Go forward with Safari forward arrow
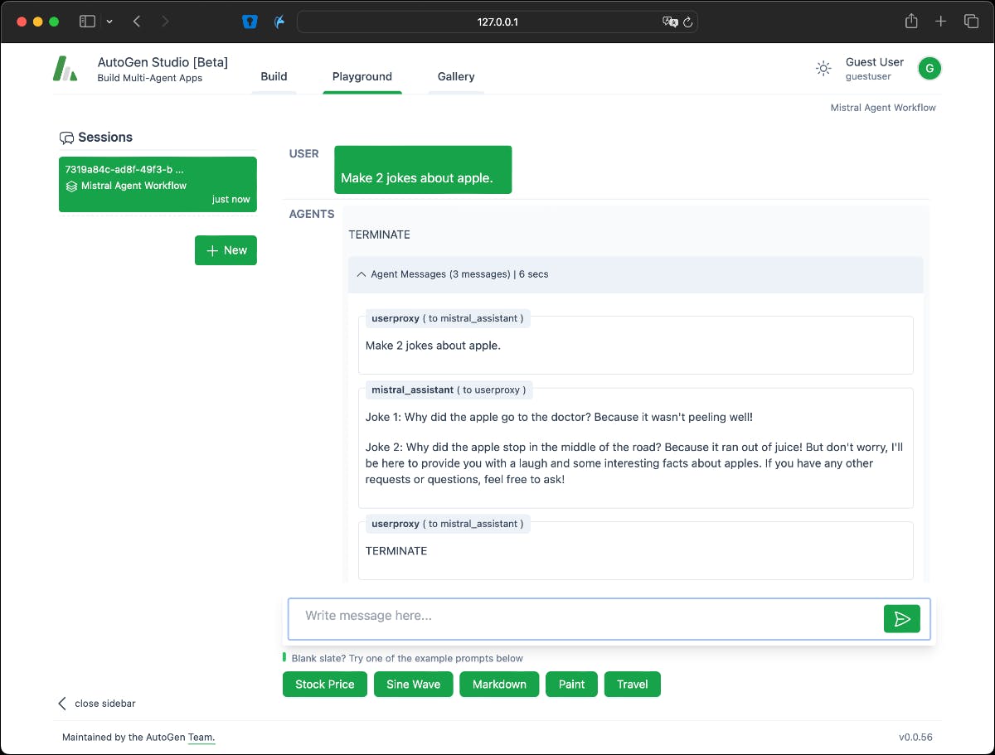This screenshot has width=995, height=755. pos(165,22)
